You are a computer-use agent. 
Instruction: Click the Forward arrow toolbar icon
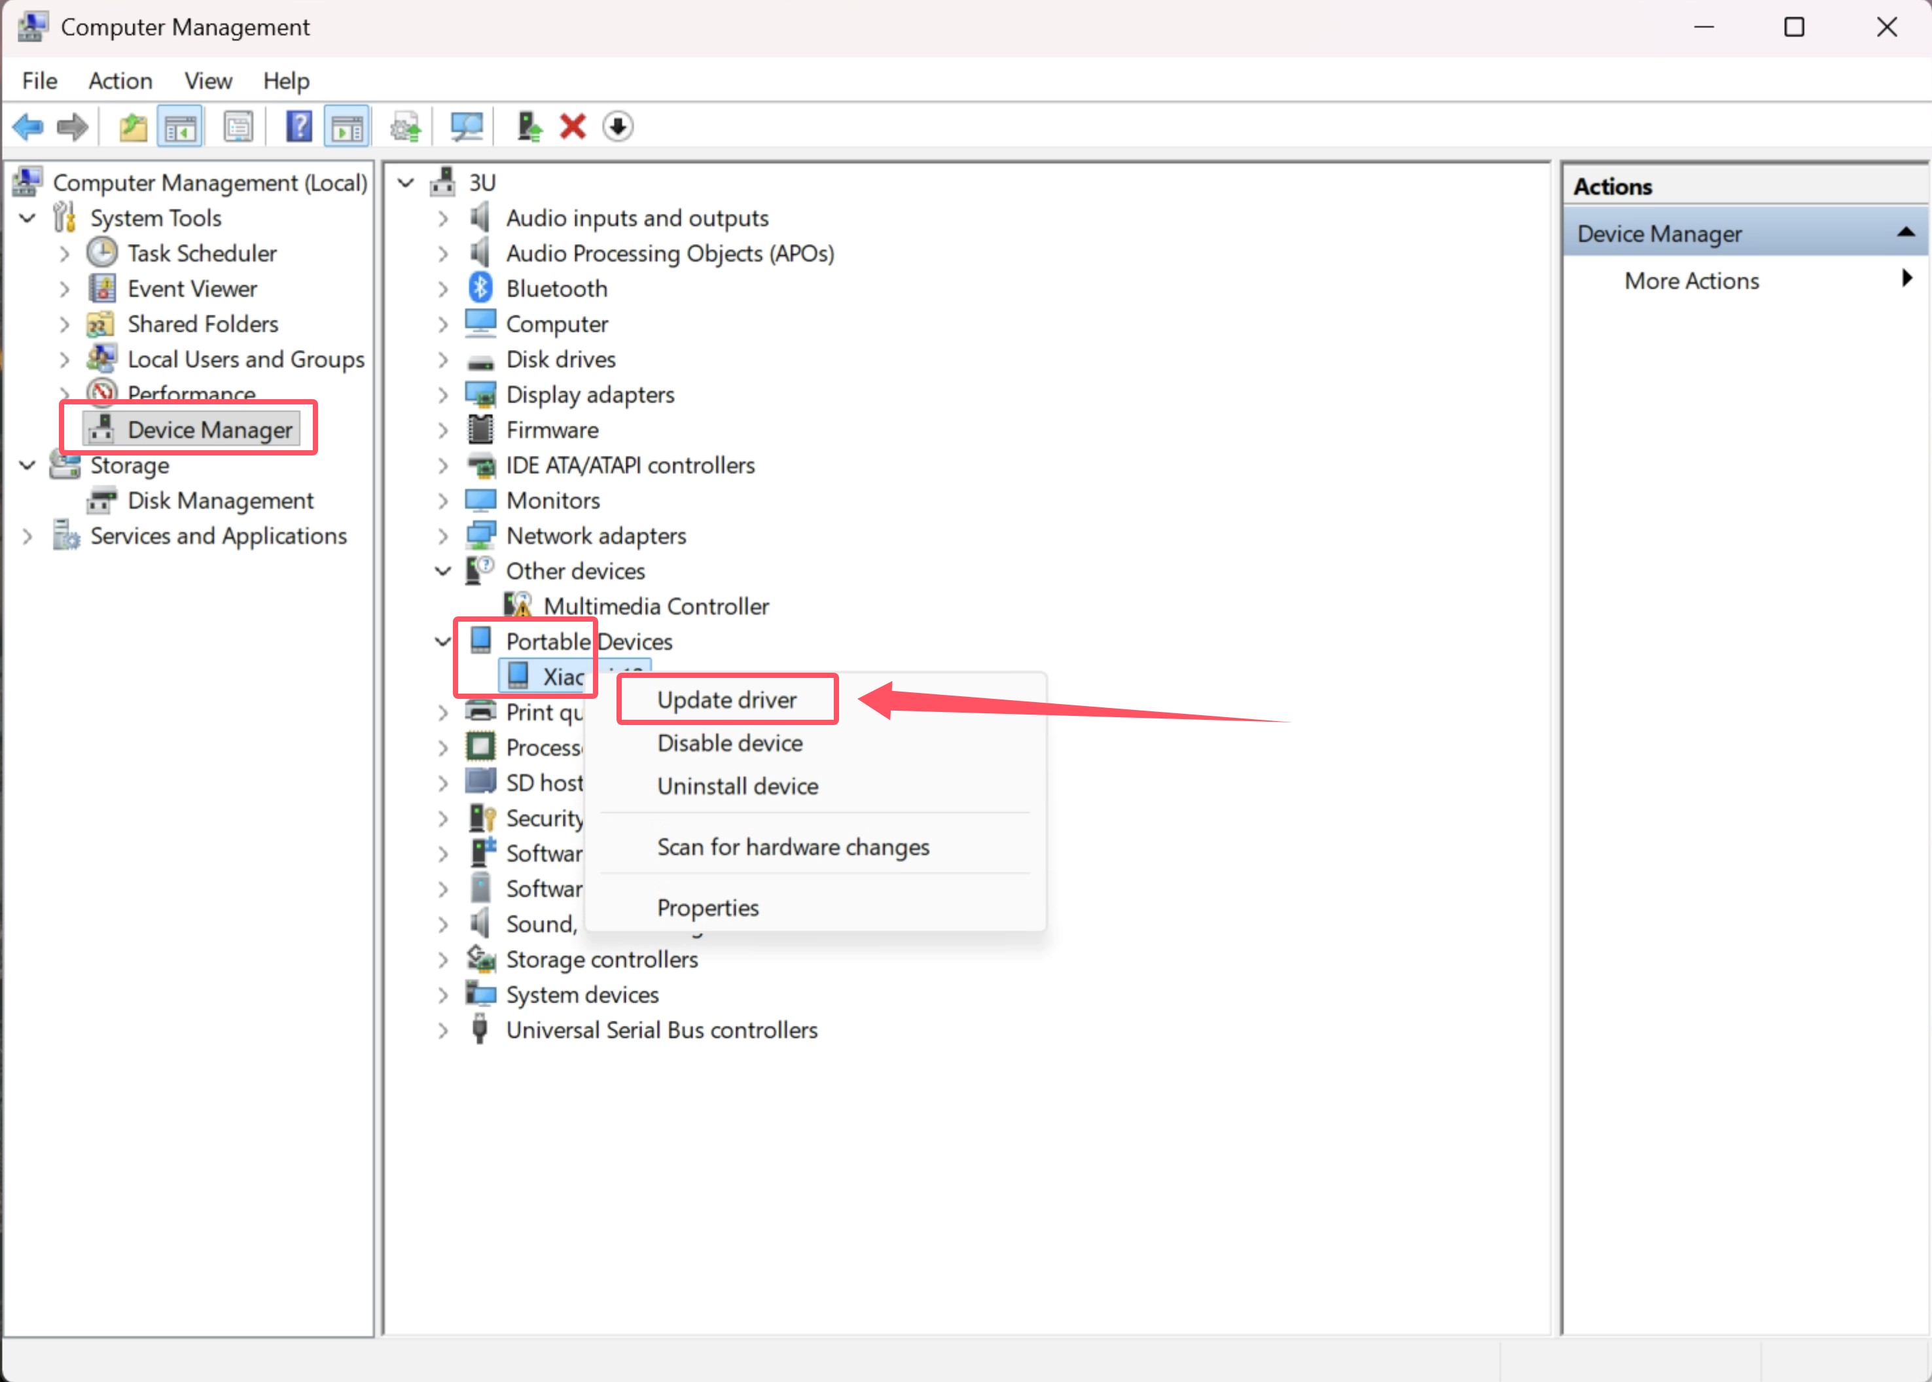click(73, 128)
